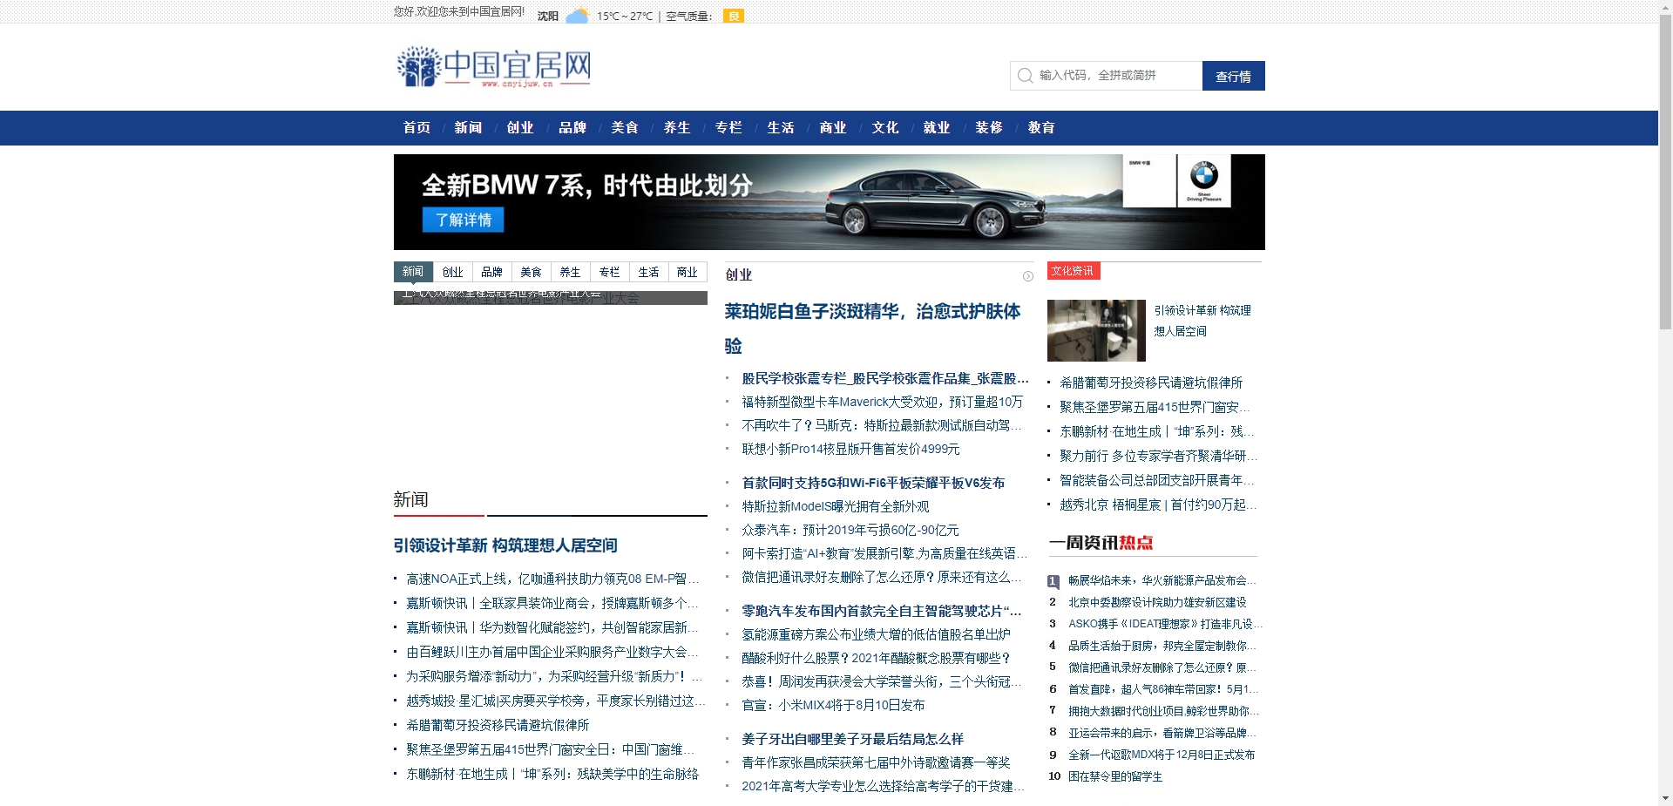The height and width of the screenshot is (806, 1673).
Task: Open 高速NOA正式上线 news link
Action: [x=552, y=579]
